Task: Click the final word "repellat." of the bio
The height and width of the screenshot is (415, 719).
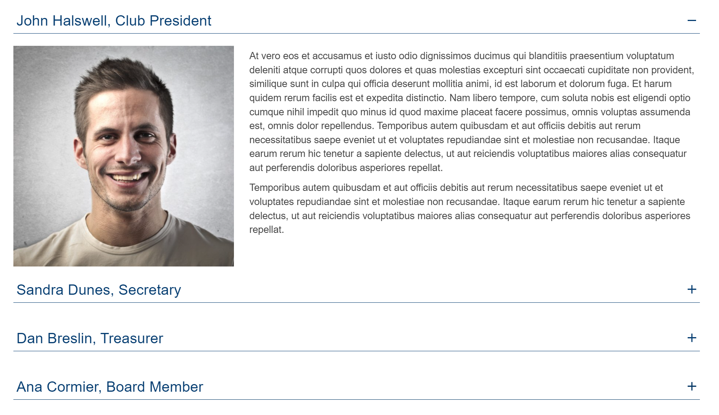Action: (x=266, y=230)
